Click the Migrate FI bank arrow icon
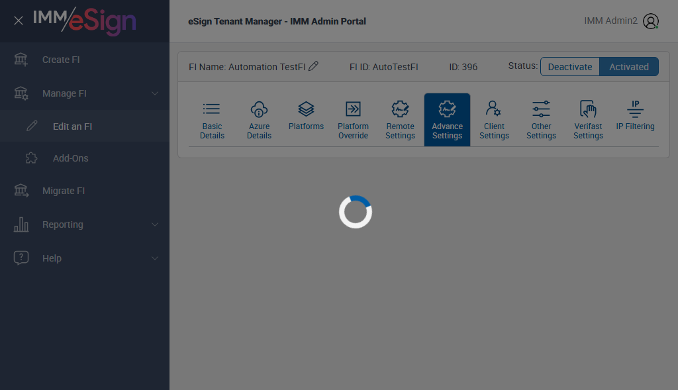Viewport: 678px width, 390px height. [x=21, y=191]
